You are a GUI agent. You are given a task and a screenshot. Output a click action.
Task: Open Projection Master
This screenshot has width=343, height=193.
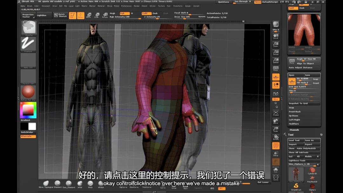pyautogui.click(x=28, y=16)
